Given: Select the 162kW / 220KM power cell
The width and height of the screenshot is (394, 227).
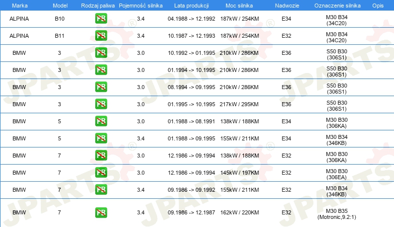Looking at the screenshot, I should pyautogui.click(x=240, y=212).
